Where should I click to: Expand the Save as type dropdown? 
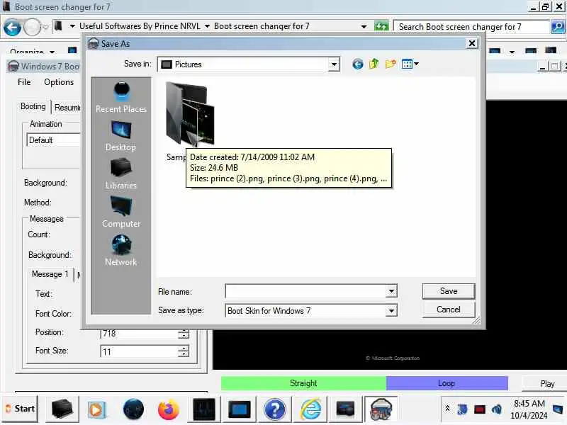click(391, 310)
